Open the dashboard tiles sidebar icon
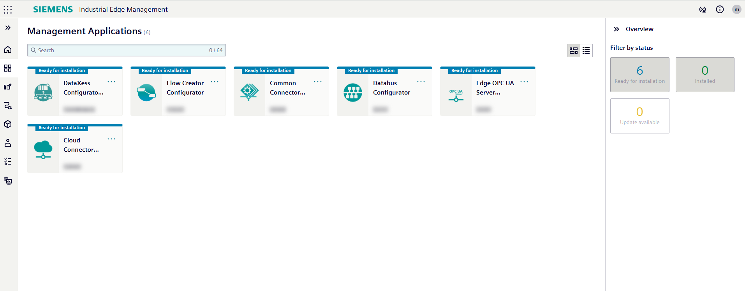 pos(8,68)
